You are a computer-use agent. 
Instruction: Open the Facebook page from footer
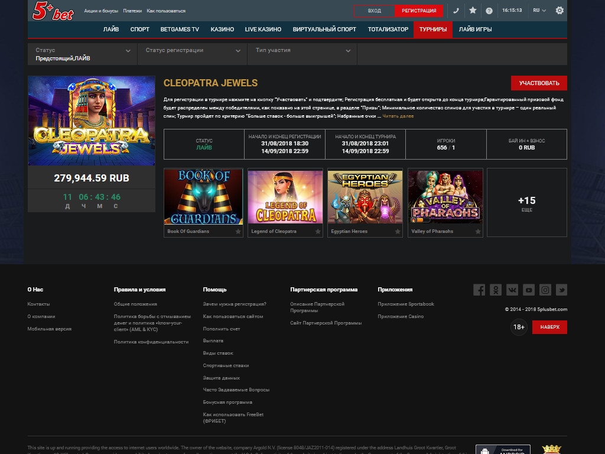(x=479, y=290)
